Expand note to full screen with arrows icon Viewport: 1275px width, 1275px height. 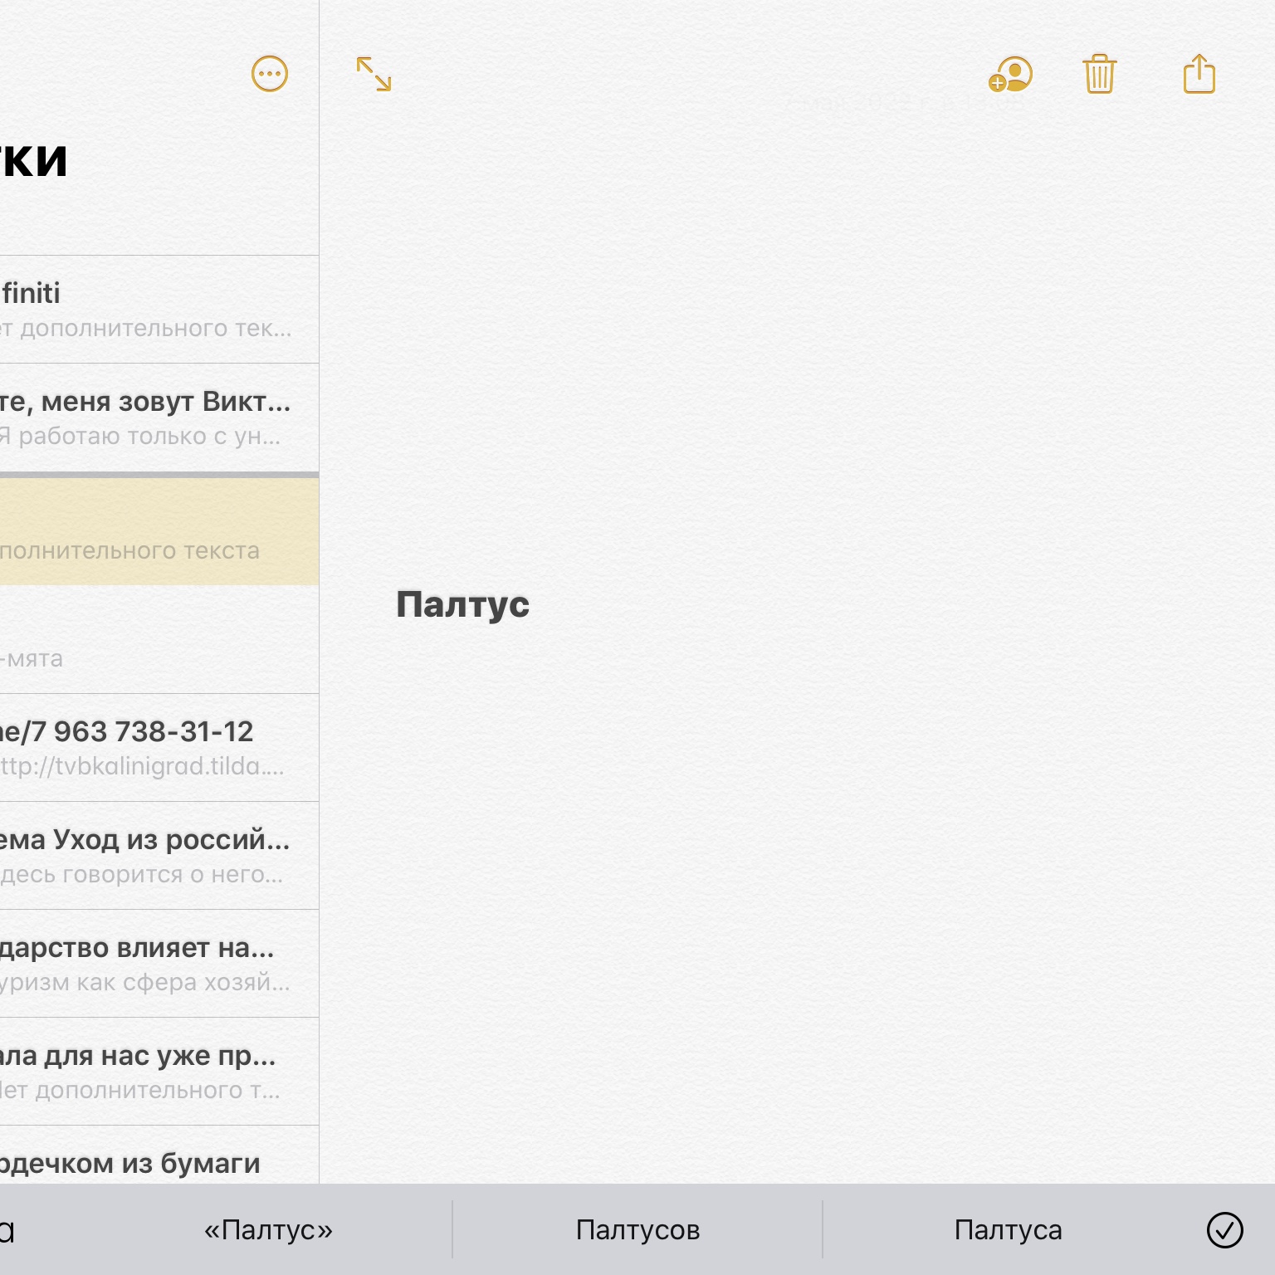(374, 75)
